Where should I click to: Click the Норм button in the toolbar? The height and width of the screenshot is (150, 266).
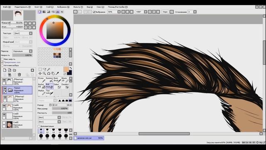pyautogui.click(x=165, y=12)
